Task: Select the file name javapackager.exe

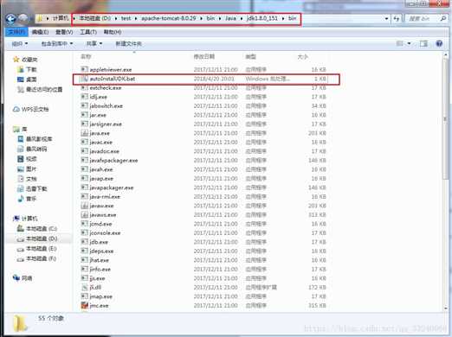Action: coord(112,188)
